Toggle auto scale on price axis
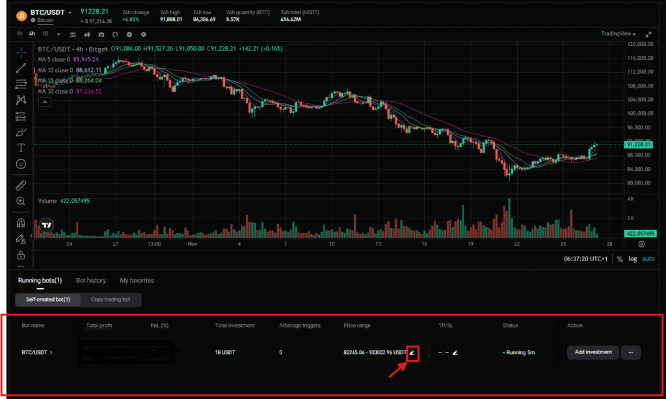Screen dimensions: 666x399 (x=648, y=259)
